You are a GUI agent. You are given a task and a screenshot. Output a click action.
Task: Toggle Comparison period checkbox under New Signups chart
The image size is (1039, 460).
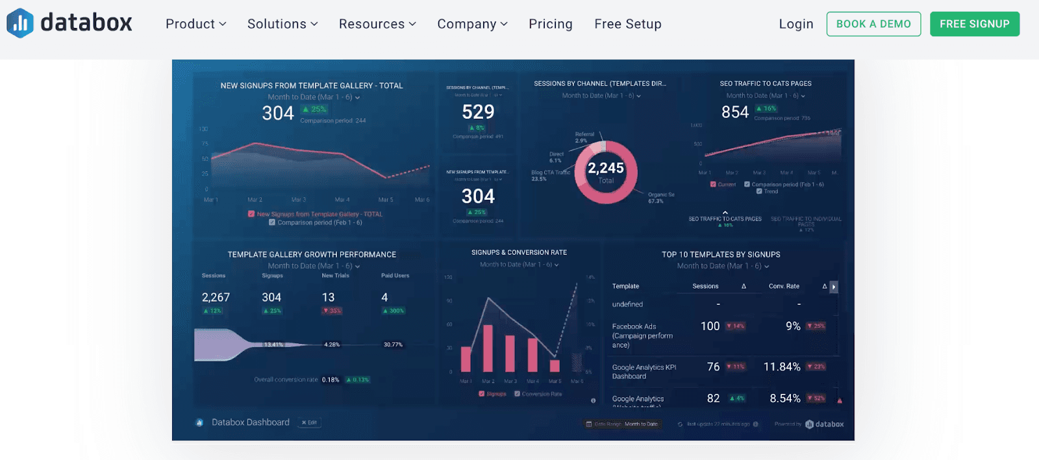coord(272,222)
